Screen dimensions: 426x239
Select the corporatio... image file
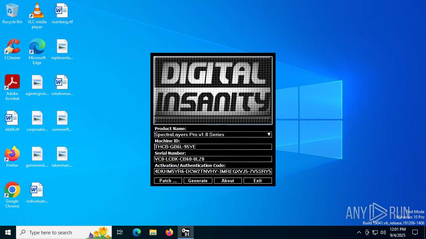coord(37,121)
